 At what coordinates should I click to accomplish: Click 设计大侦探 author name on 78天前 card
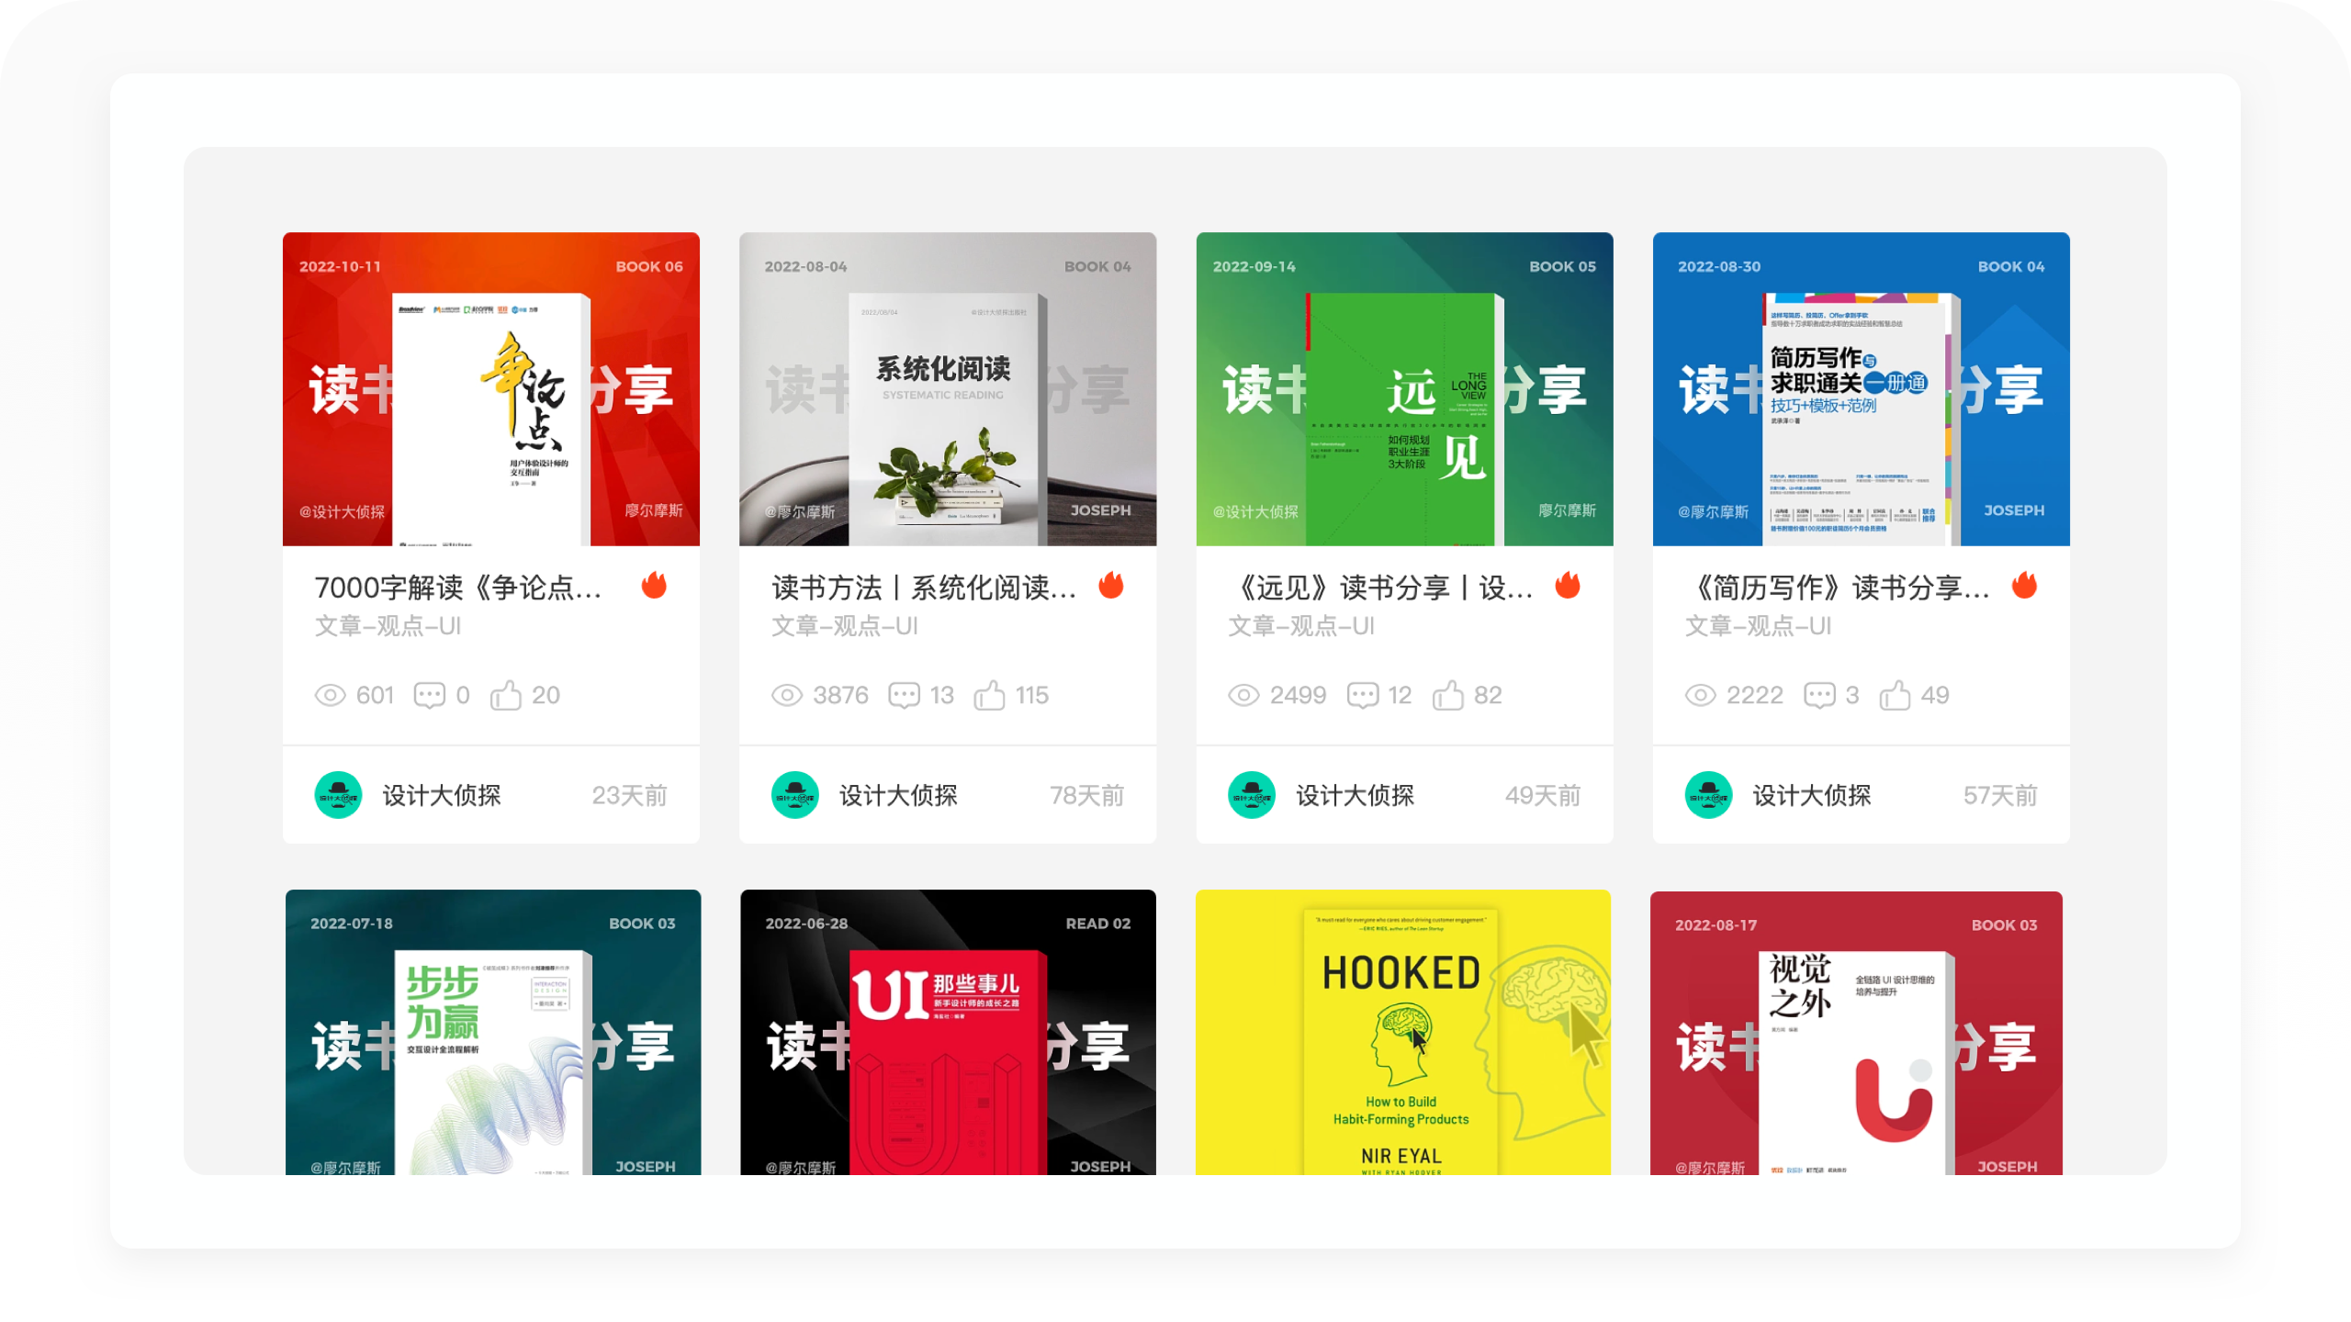[897, 795]
